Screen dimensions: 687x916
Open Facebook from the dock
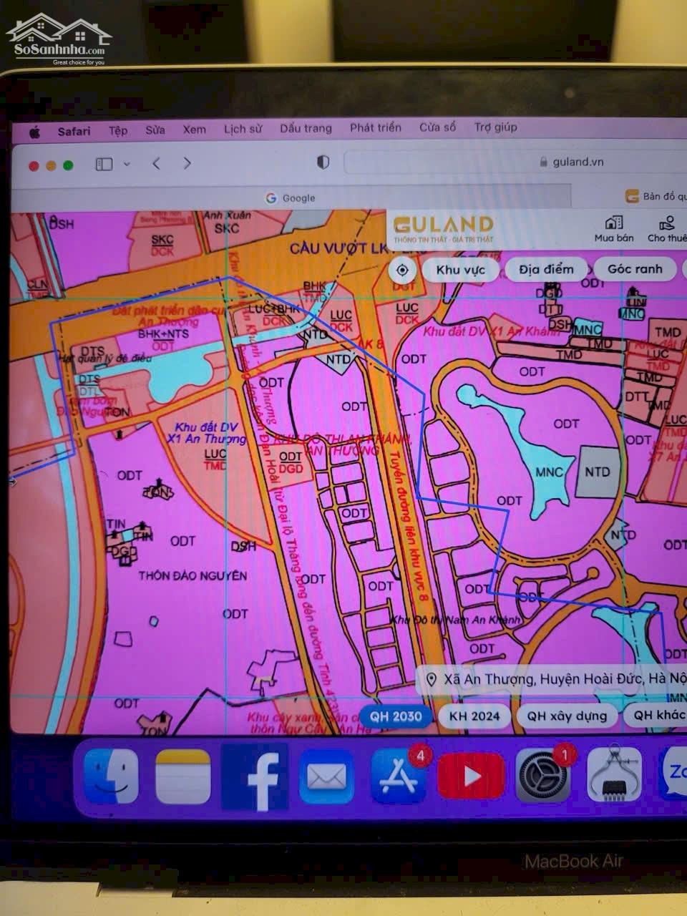(x=255, y=777)
